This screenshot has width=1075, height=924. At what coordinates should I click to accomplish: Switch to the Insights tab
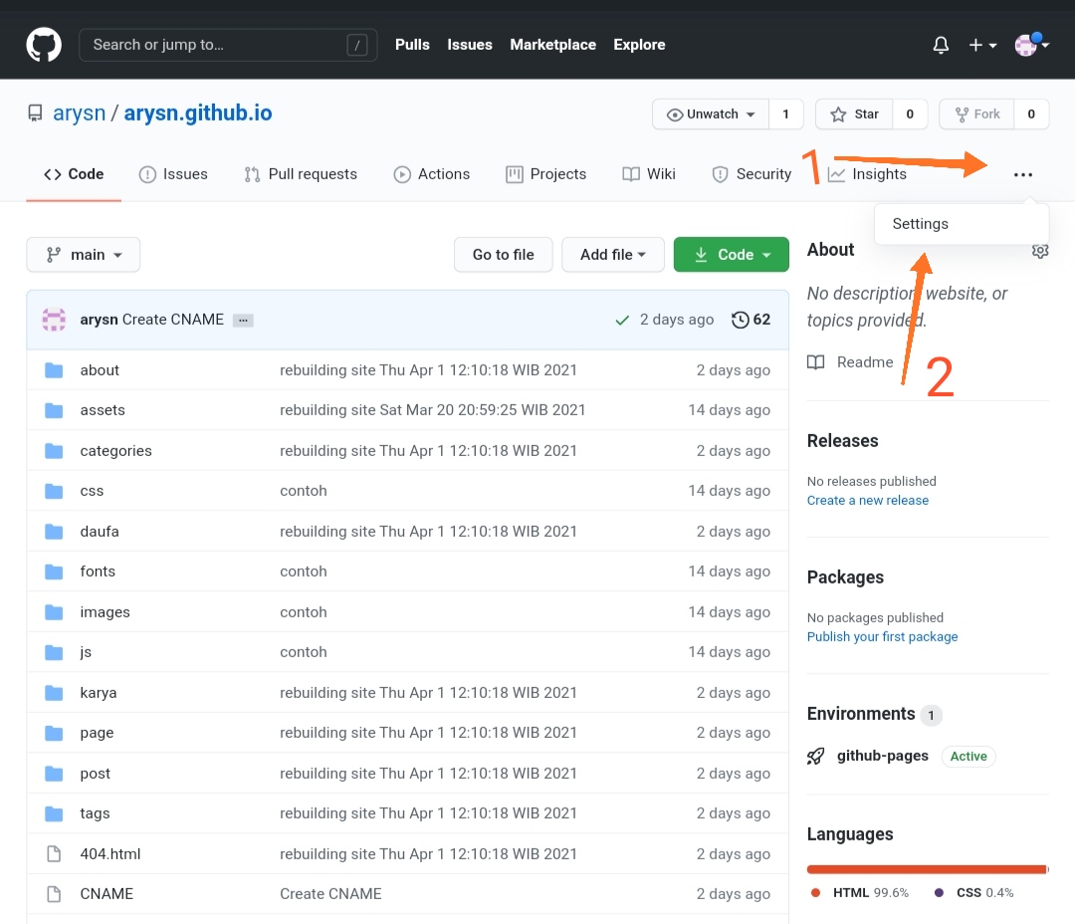[867, 174]
